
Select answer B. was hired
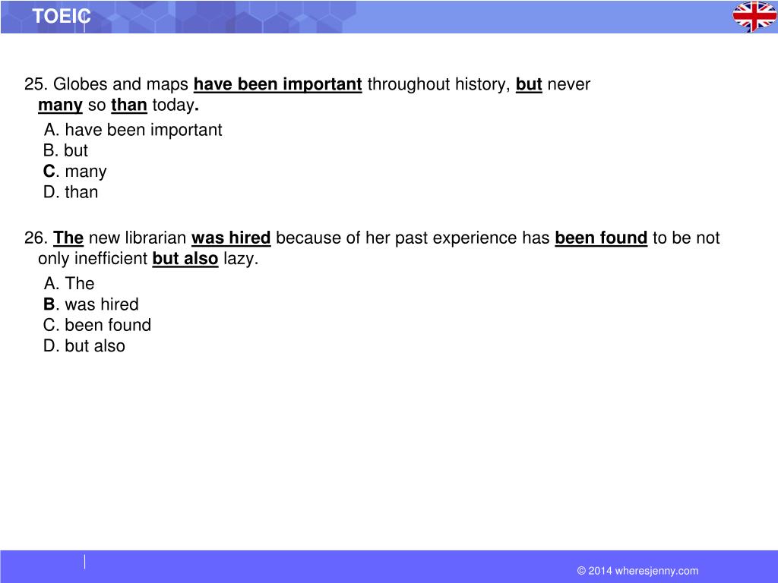[x=91, y=304]
